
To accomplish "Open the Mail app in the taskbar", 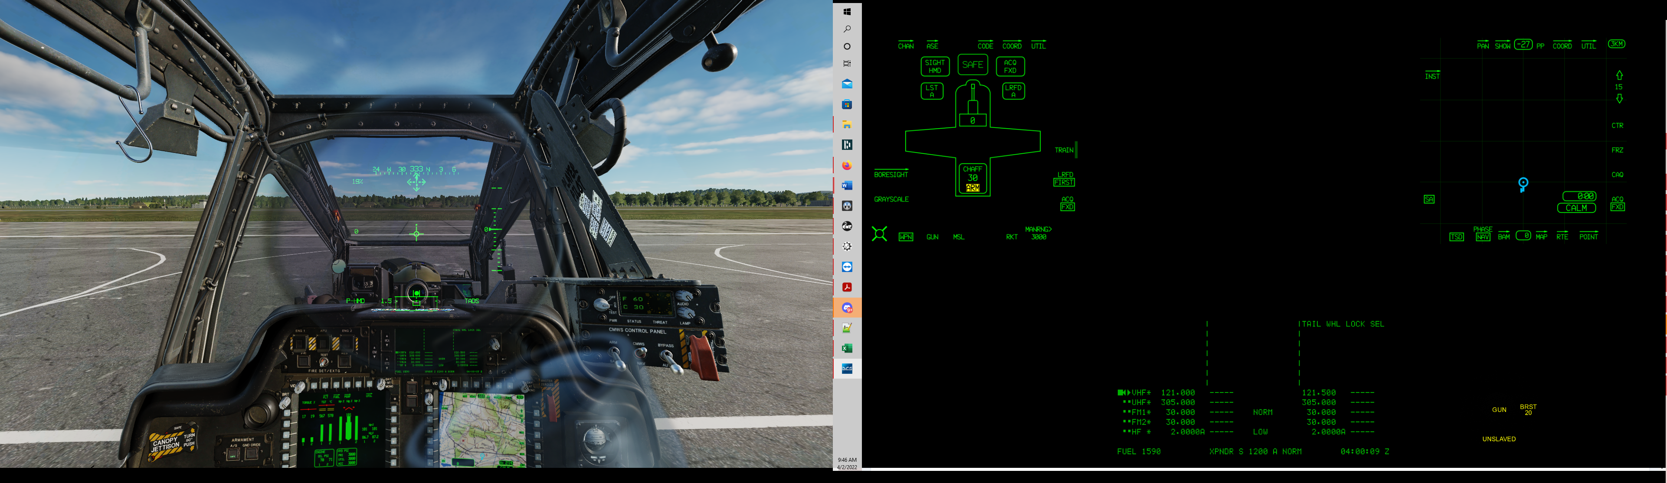I will point(846,84).
